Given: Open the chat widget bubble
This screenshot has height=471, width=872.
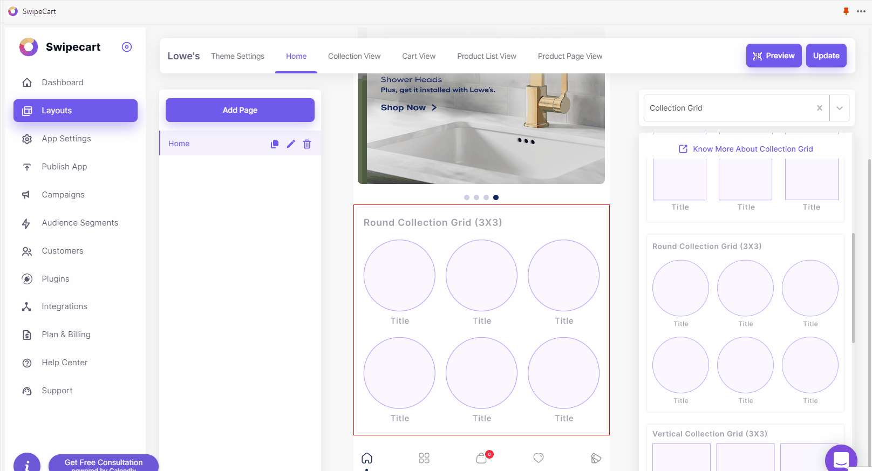Looking at the screenshot, I should (x=841, y=460).
